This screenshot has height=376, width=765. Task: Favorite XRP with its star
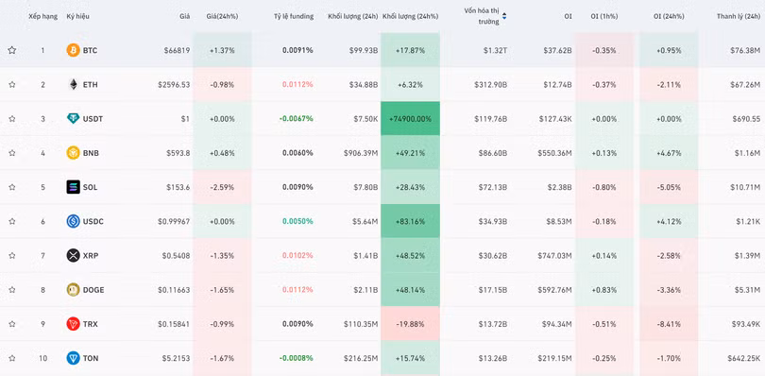coord(12,255)
